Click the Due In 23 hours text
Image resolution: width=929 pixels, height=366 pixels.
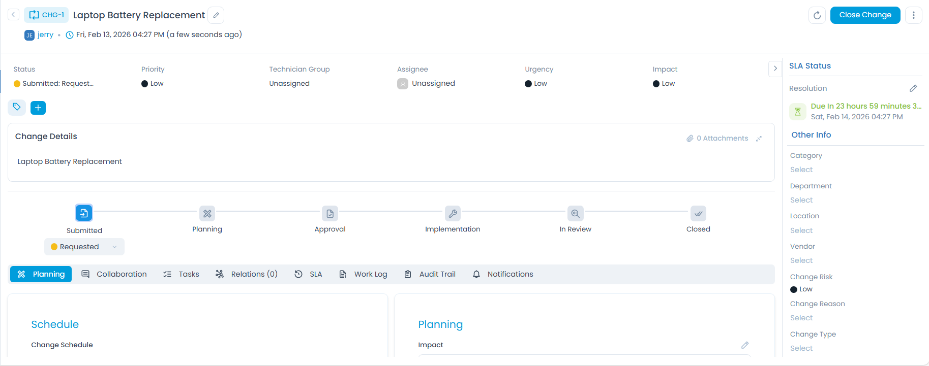point(866,106)
